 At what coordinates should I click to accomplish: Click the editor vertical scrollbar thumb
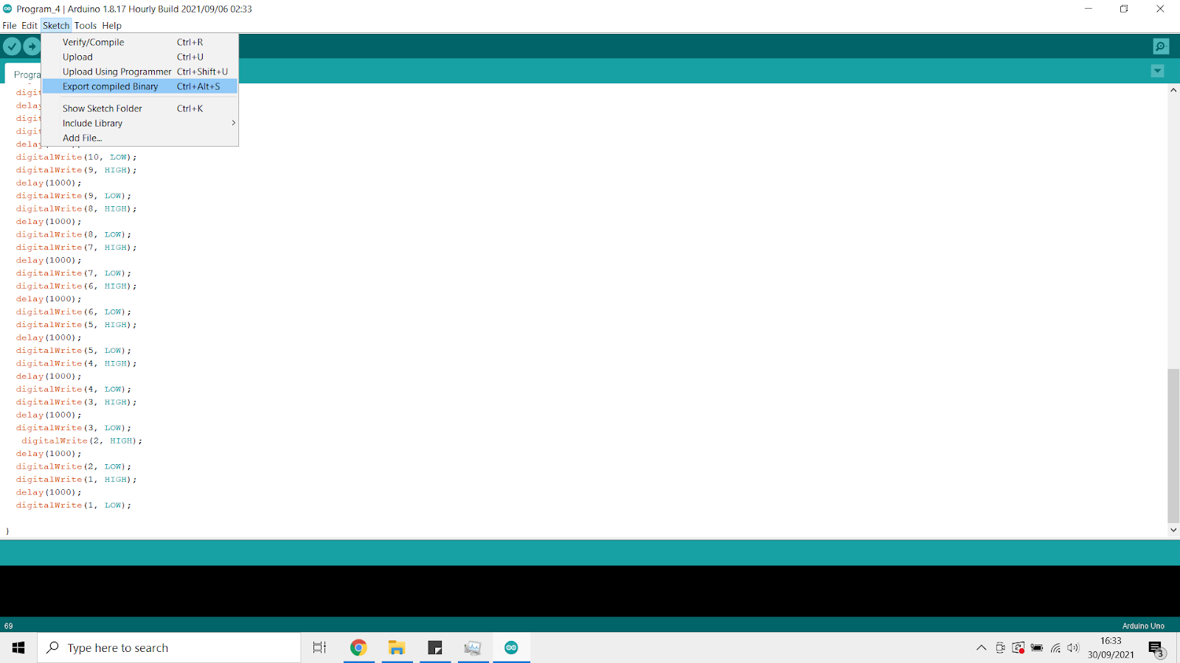[x=1173, y=445]
